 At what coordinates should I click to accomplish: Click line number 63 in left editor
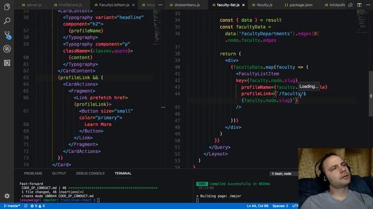pyautogui.click(x=26, y=77)
